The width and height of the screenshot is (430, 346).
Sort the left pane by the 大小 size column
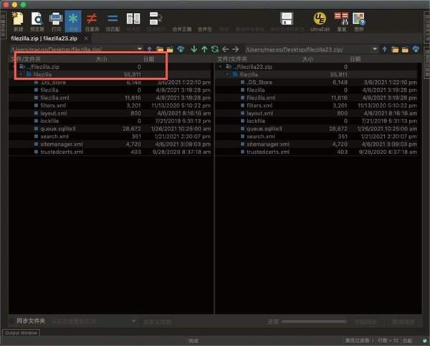click(x=102, y=59)
